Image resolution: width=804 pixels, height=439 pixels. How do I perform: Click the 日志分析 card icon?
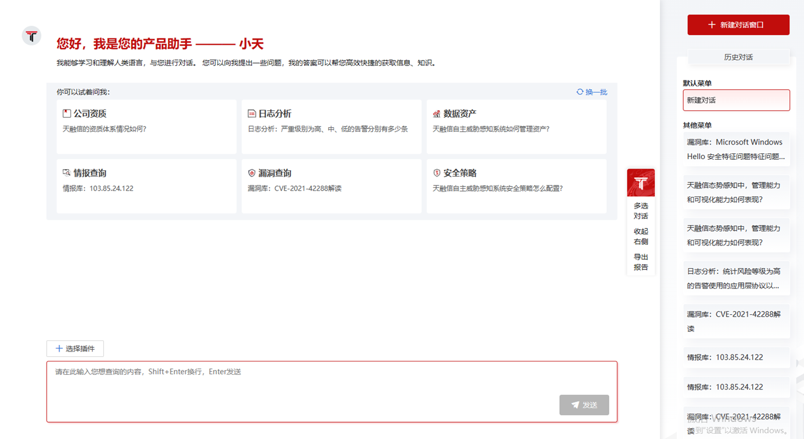click(252, 114)
